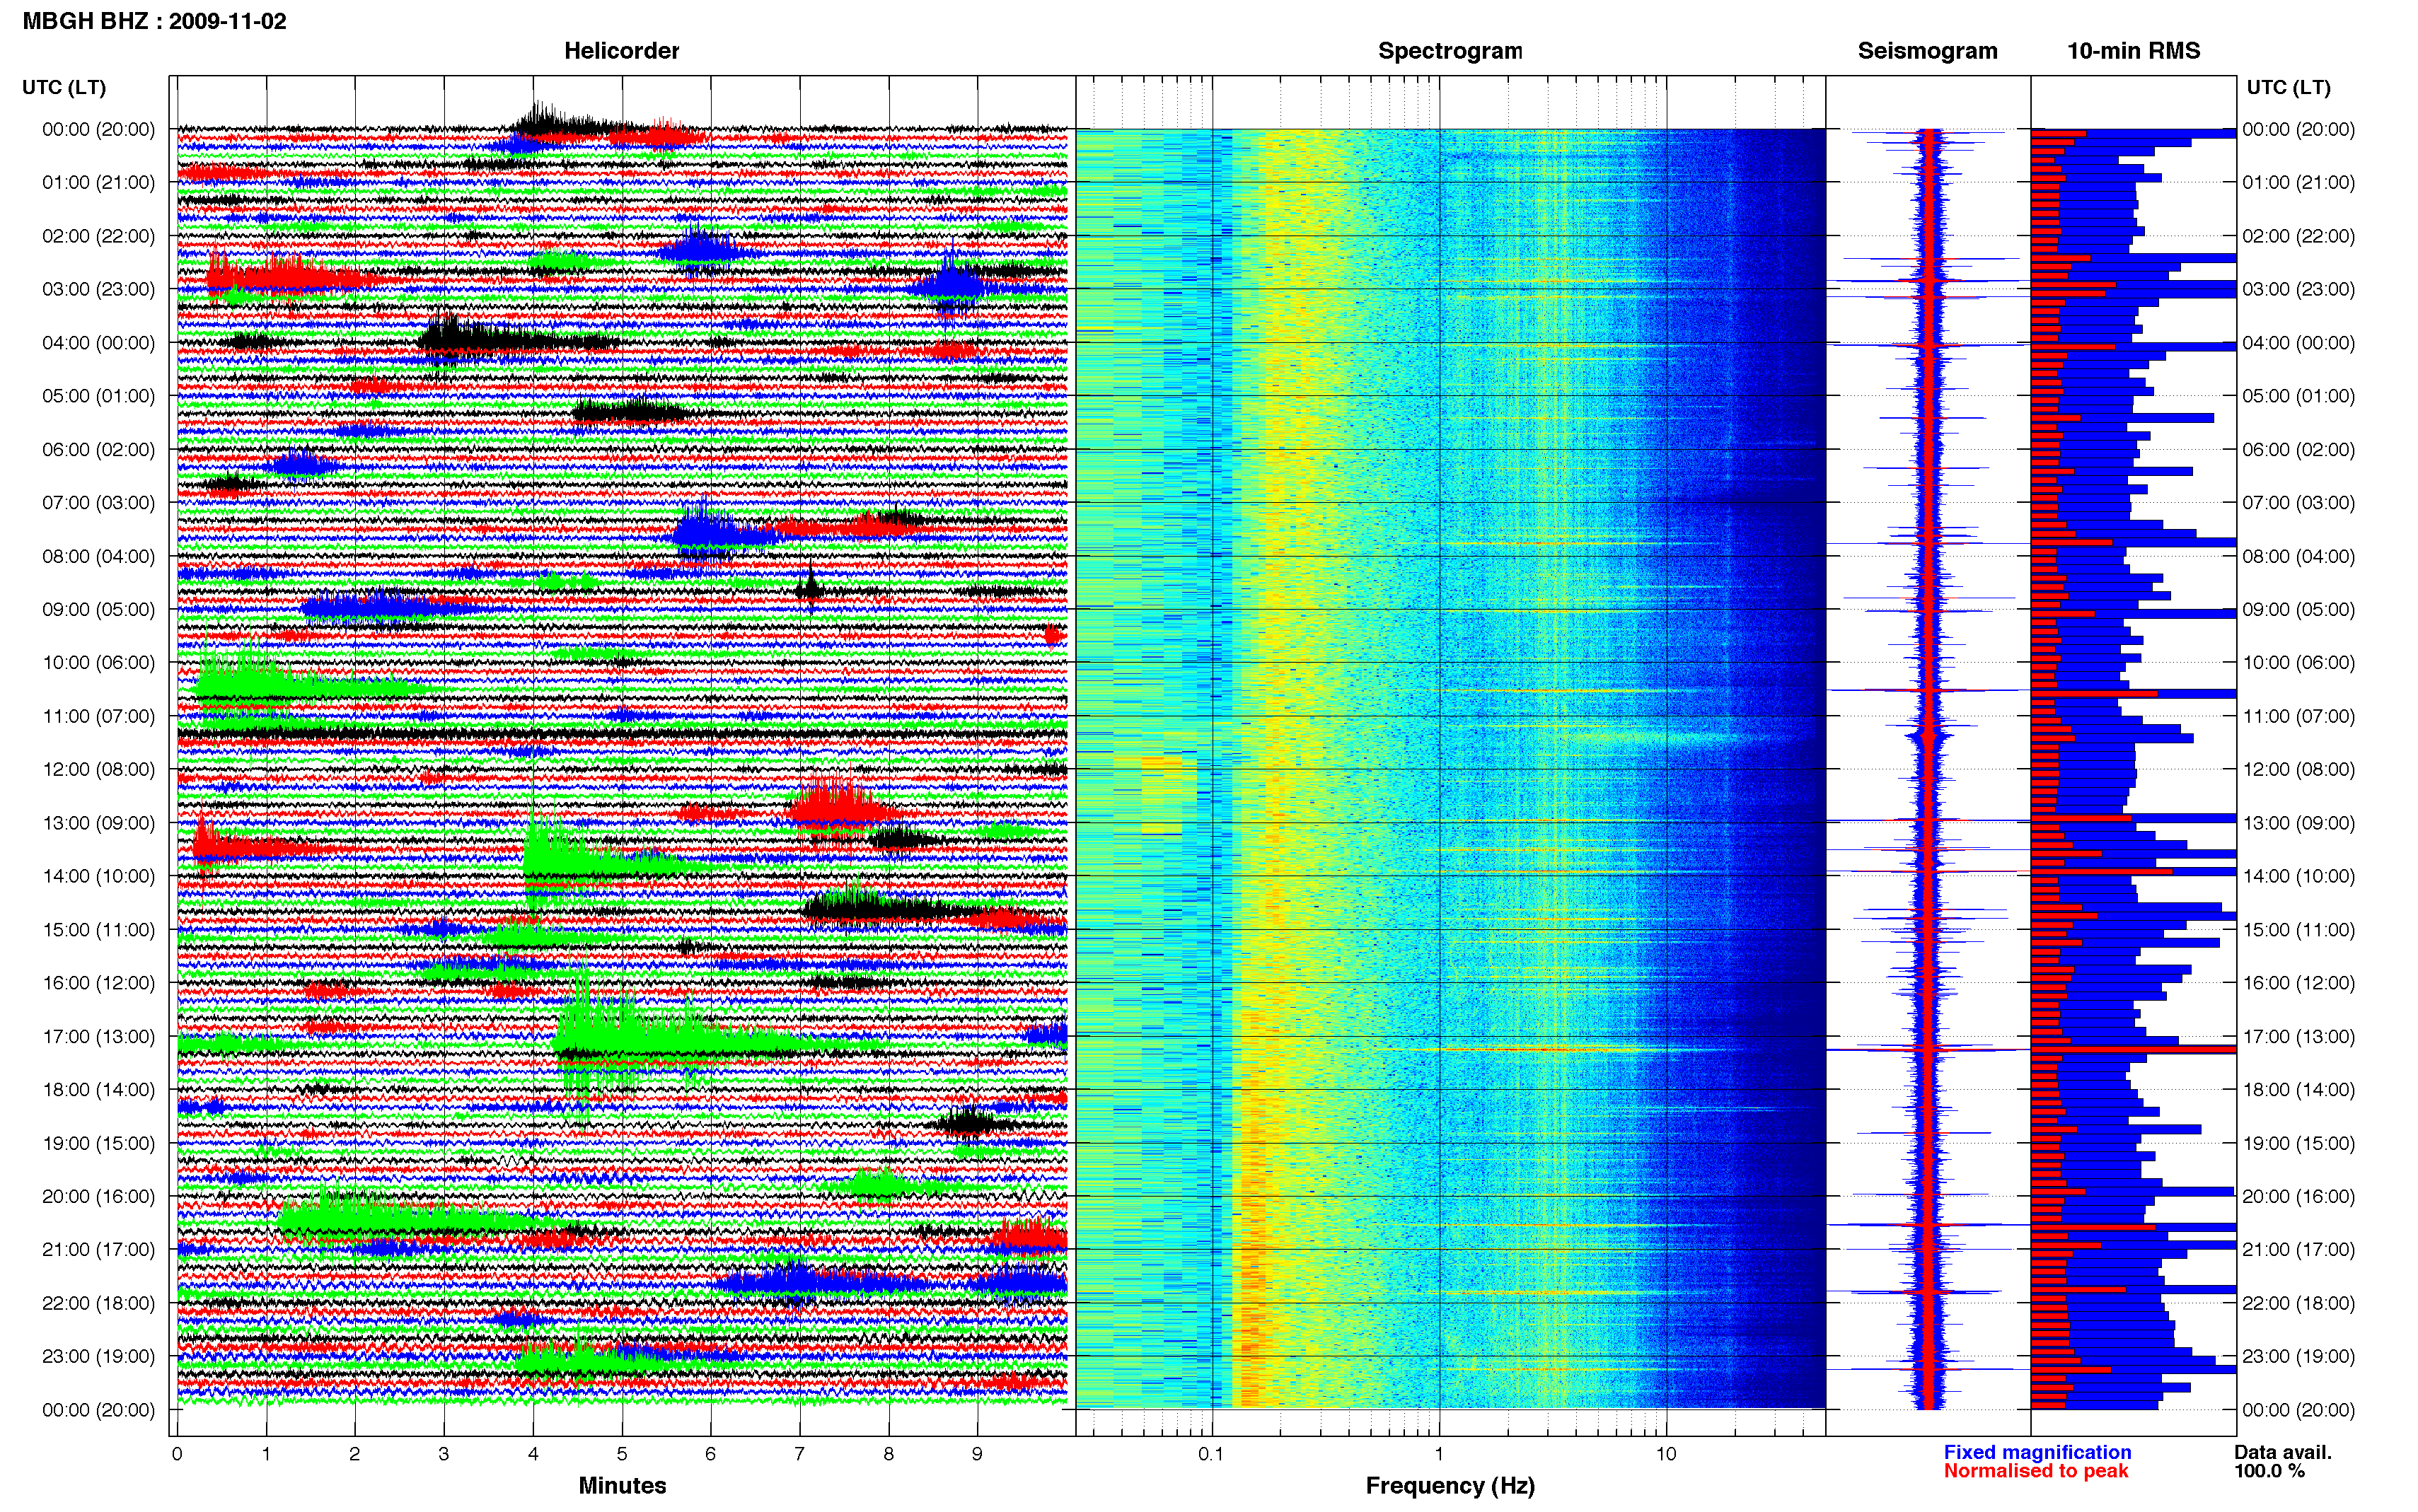Select right-axis time label '15:00 (11:00)'
Viewport: 2418px width, 1512px height.
point(2298,930)
